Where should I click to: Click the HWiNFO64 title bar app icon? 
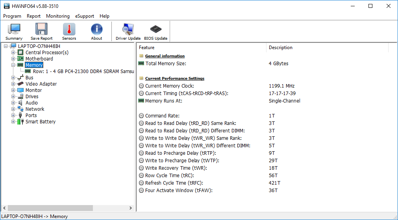click(x=7, y=6)
